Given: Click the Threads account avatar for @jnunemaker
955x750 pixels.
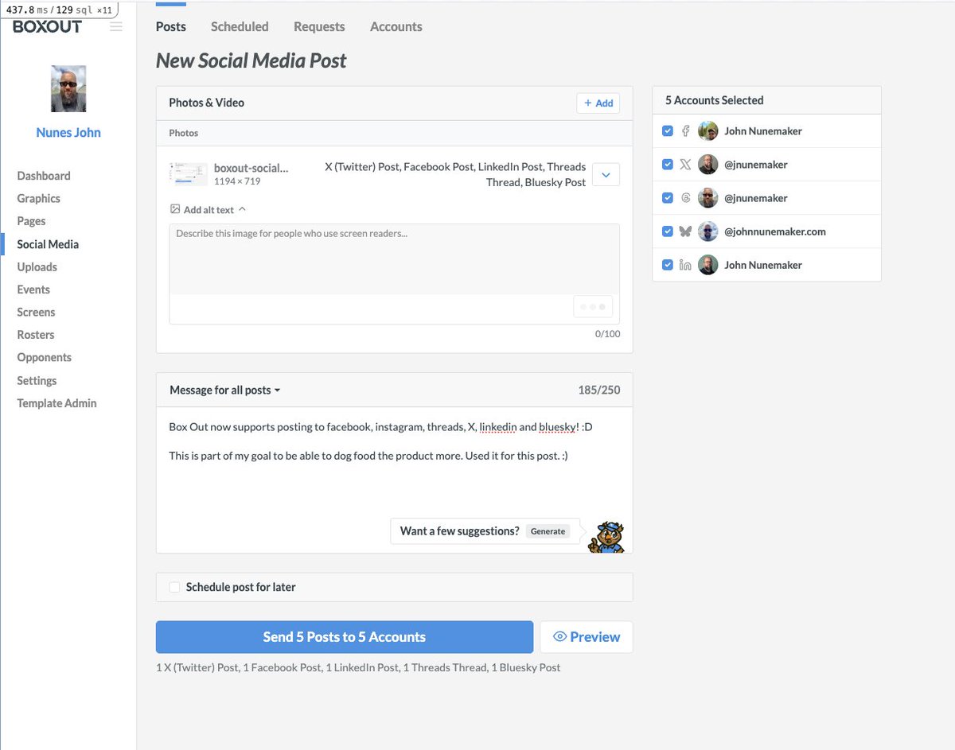Looking at the screenshot, I should click(x=708, y=198).
